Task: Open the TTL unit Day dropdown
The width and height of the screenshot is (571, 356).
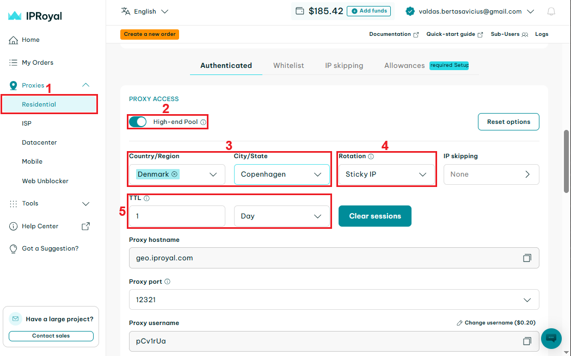Action: coord(282,216)
